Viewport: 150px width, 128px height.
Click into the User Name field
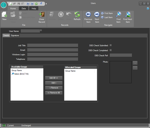coord(30,31)
